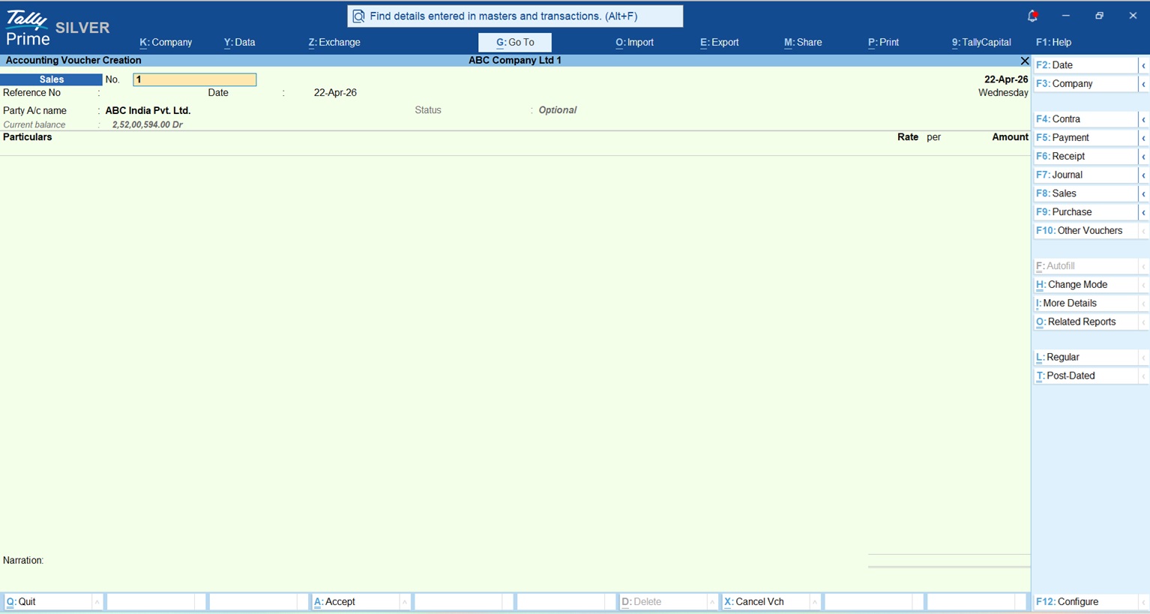Image resolution: width=1150 pixels, height=614 pixels.
Task: Open the E: Export menu
Action: tap(720, 43)
